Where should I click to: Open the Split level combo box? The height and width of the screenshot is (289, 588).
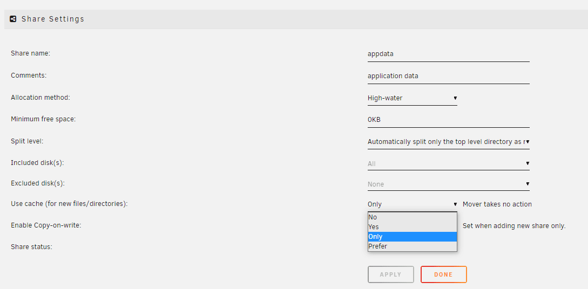click(x=449, y=142)
